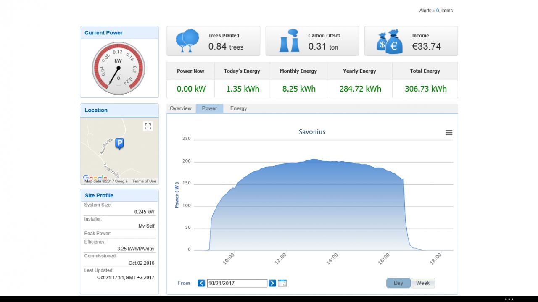The height and width of the screenshot is (302, 538).
Task: Switch chart to Week view
Action: coord(423,283)
